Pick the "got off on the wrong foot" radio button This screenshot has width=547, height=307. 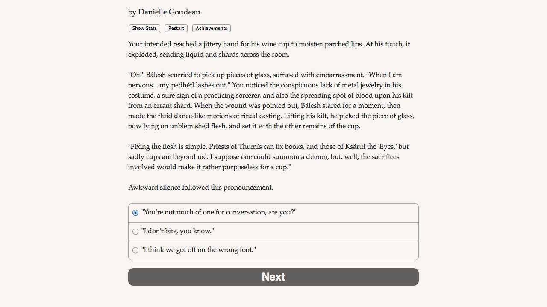click(x=135, y=250)
